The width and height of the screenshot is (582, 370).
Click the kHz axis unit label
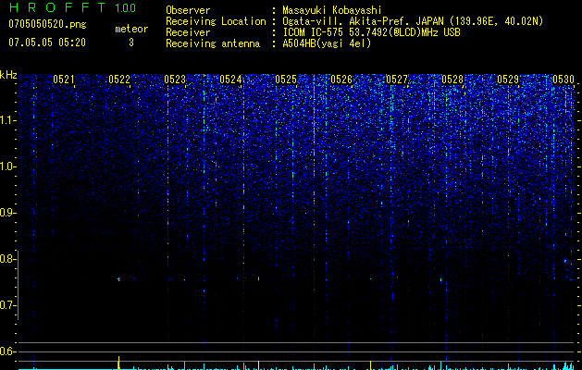[8, 75]
